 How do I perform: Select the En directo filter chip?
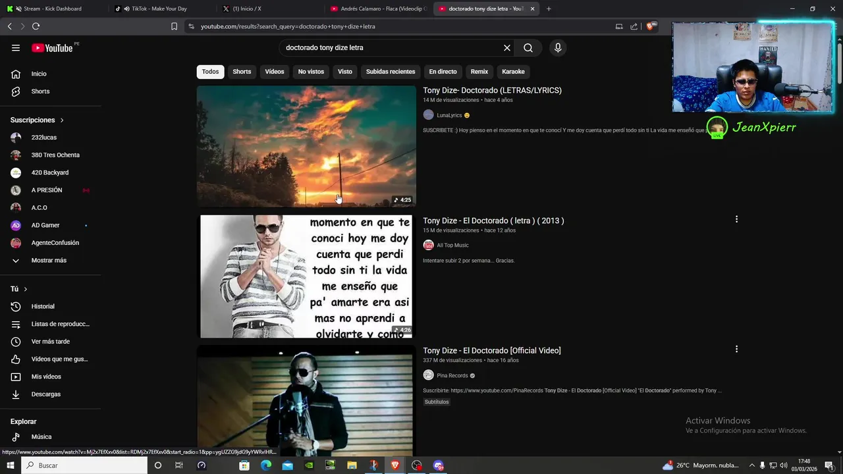click(443, 72)
